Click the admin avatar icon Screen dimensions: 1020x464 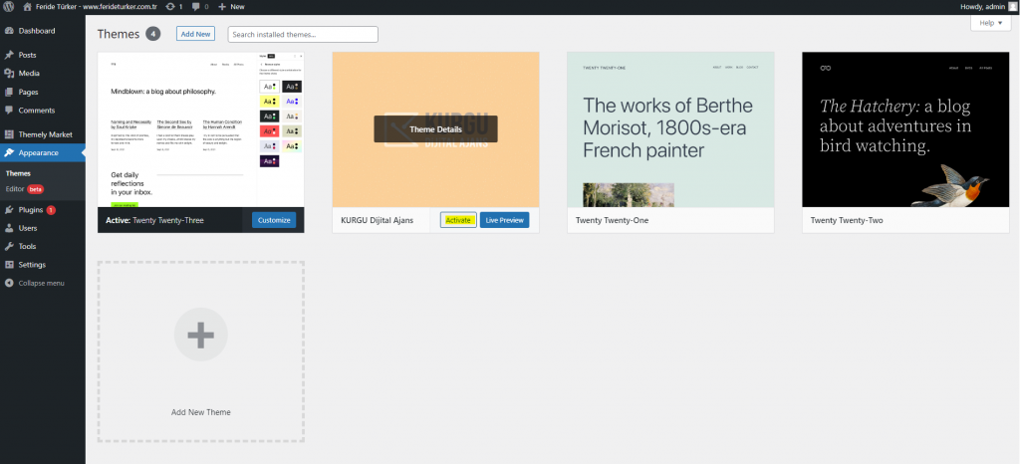(x=1012, y=7)
